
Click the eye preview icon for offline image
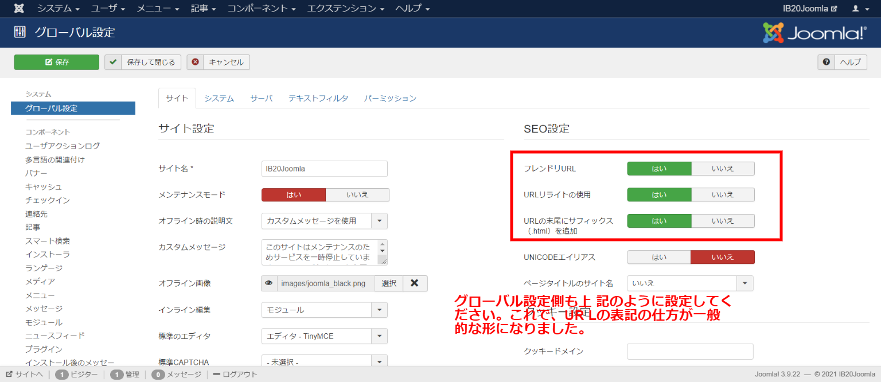[x=268, y=283]
